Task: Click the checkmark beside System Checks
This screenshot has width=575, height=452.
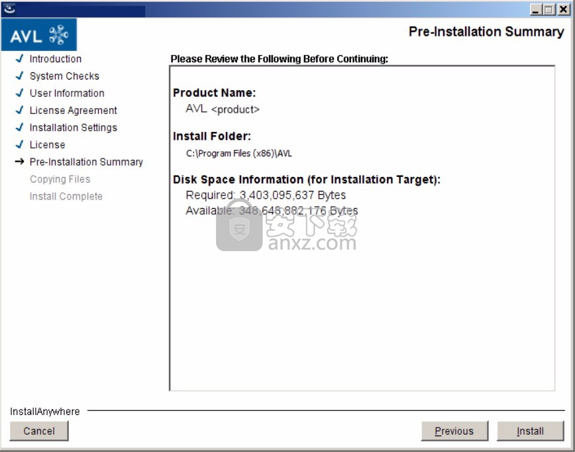Action: point(20,76)
